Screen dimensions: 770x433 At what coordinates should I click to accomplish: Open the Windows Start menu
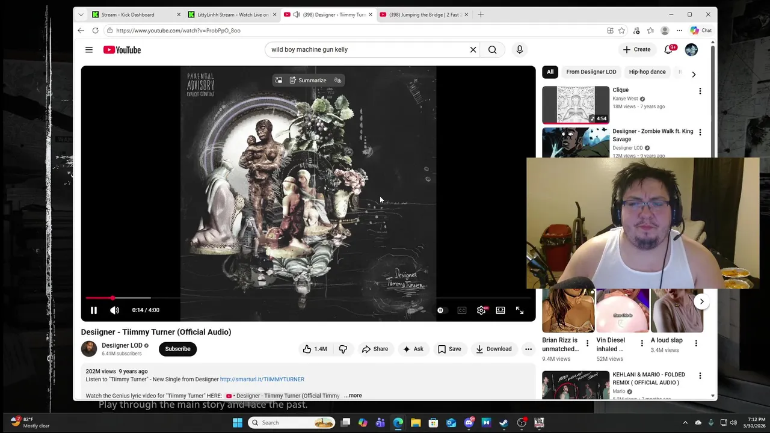pos(238,423)
